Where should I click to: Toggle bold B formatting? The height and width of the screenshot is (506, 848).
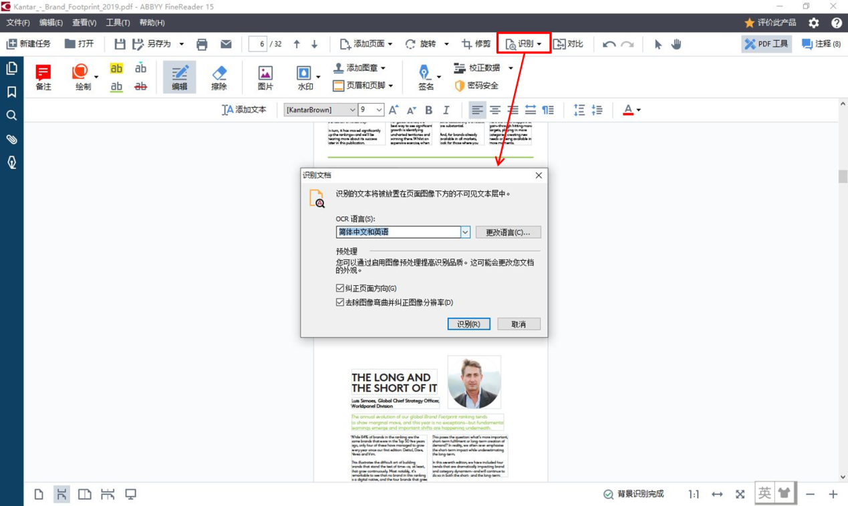[428, 110]
